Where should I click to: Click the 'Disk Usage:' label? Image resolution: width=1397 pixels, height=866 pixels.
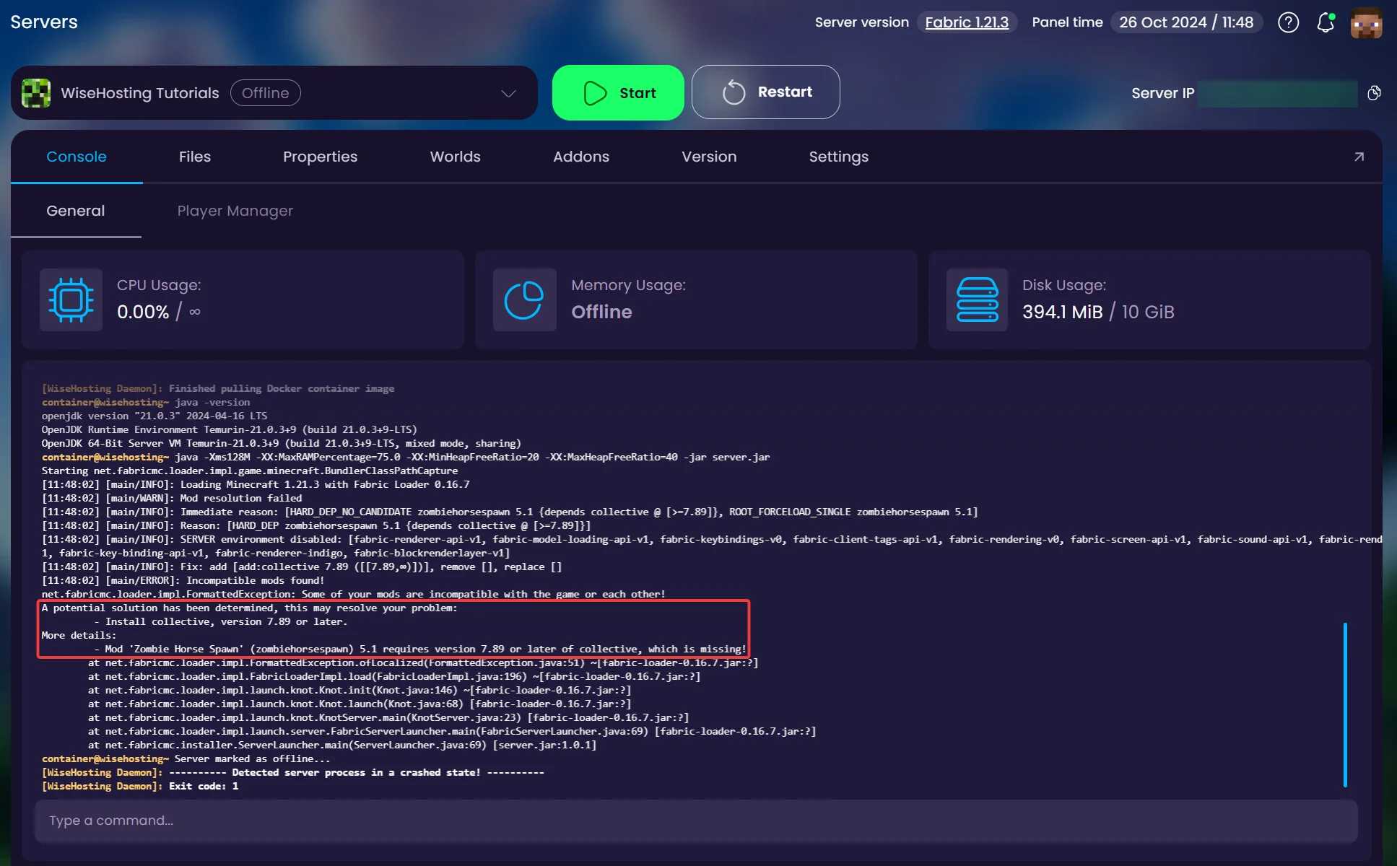click(1063, 285)
